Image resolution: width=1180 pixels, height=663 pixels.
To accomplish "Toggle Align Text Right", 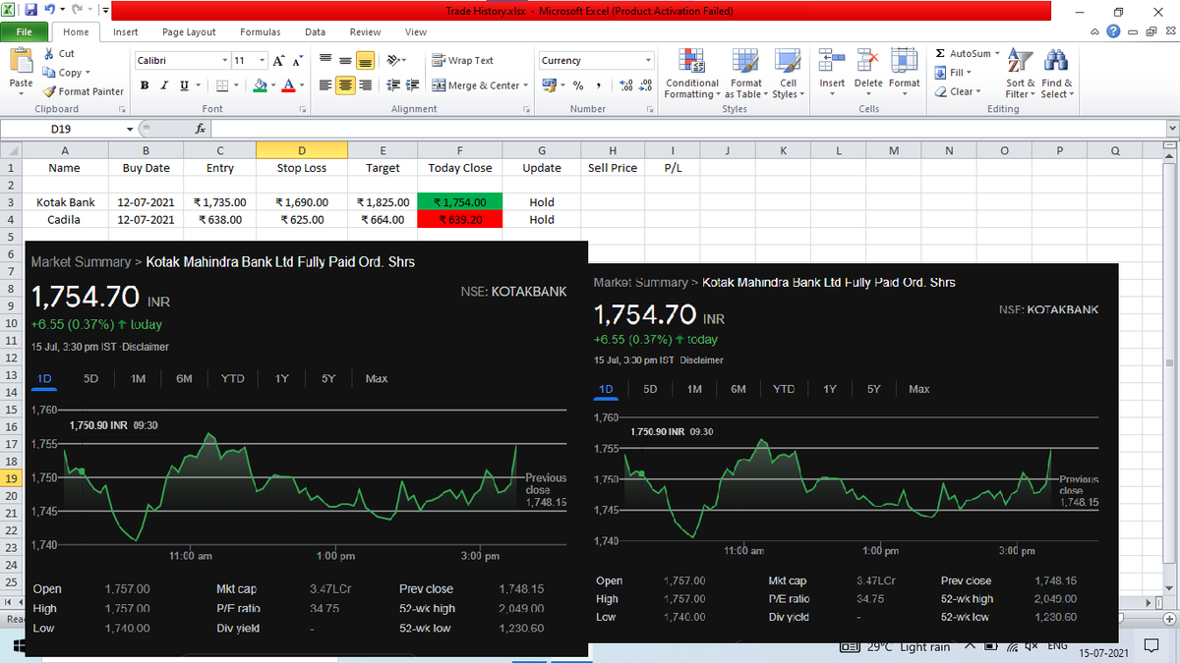I will tap(365, 85).
